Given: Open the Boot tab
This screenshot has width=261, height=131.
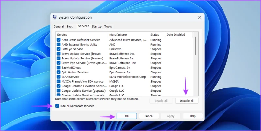Looking at the screenshot, I should point(69,27).
